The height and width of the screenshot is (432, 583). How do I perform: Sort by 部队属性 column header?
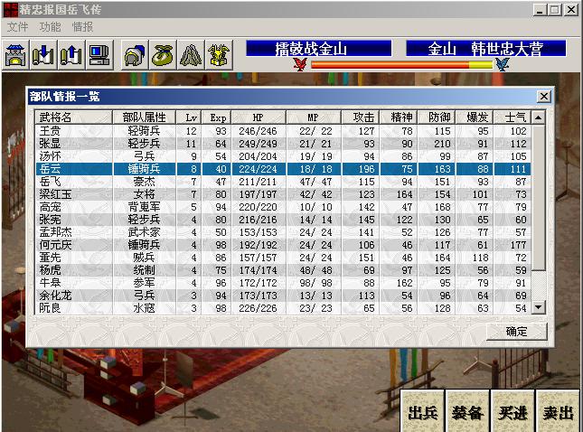pos(144,117)
